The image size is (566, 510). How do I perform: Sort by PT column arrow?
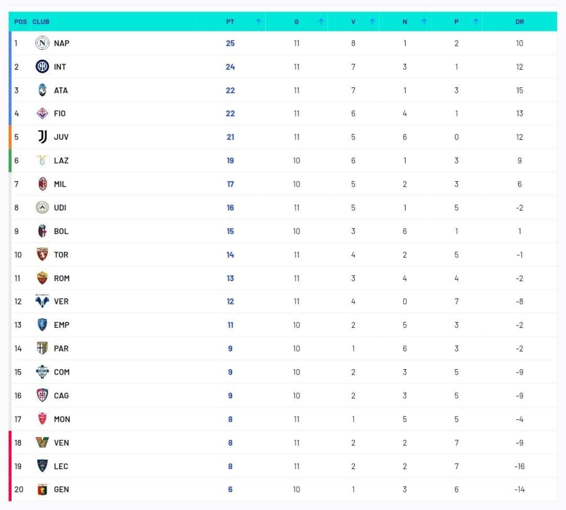click(259, 22)
